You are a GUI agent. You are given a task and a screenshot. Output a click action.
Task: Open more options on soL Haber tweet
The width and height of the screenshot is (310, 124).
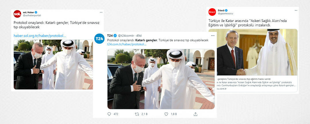[x=101, y=12]
